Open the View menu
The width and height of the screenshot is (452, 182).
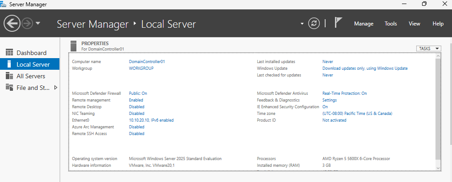coord(414,24)
